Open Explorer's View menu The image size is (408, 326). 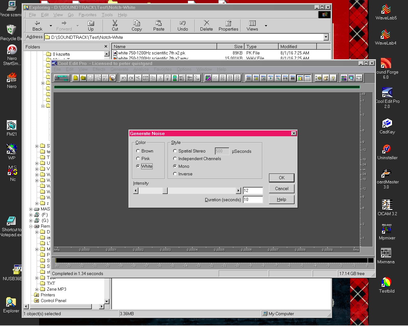click(x=58, y=15)
